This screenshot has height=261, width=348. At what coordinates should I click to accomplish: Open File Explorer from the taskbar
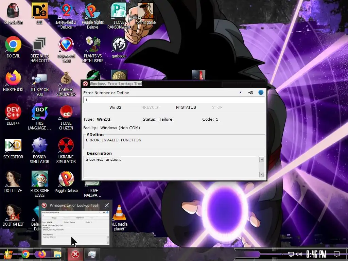58,254
